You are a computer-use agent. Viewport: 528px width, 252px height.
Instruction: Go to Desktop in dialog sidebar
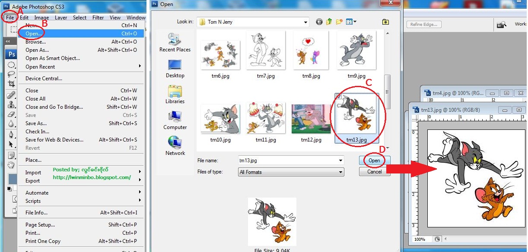click(175, 68)
